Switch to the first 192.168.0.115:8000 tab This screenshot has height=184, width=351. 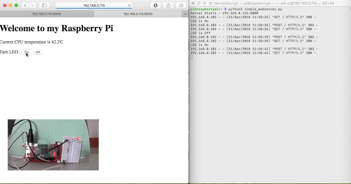point(47,14)
